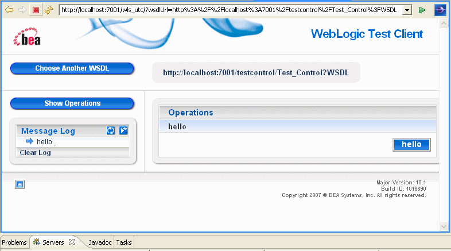
Task: Click the arrow icon beside the hello log entry
Action: (x=29, y=141)
